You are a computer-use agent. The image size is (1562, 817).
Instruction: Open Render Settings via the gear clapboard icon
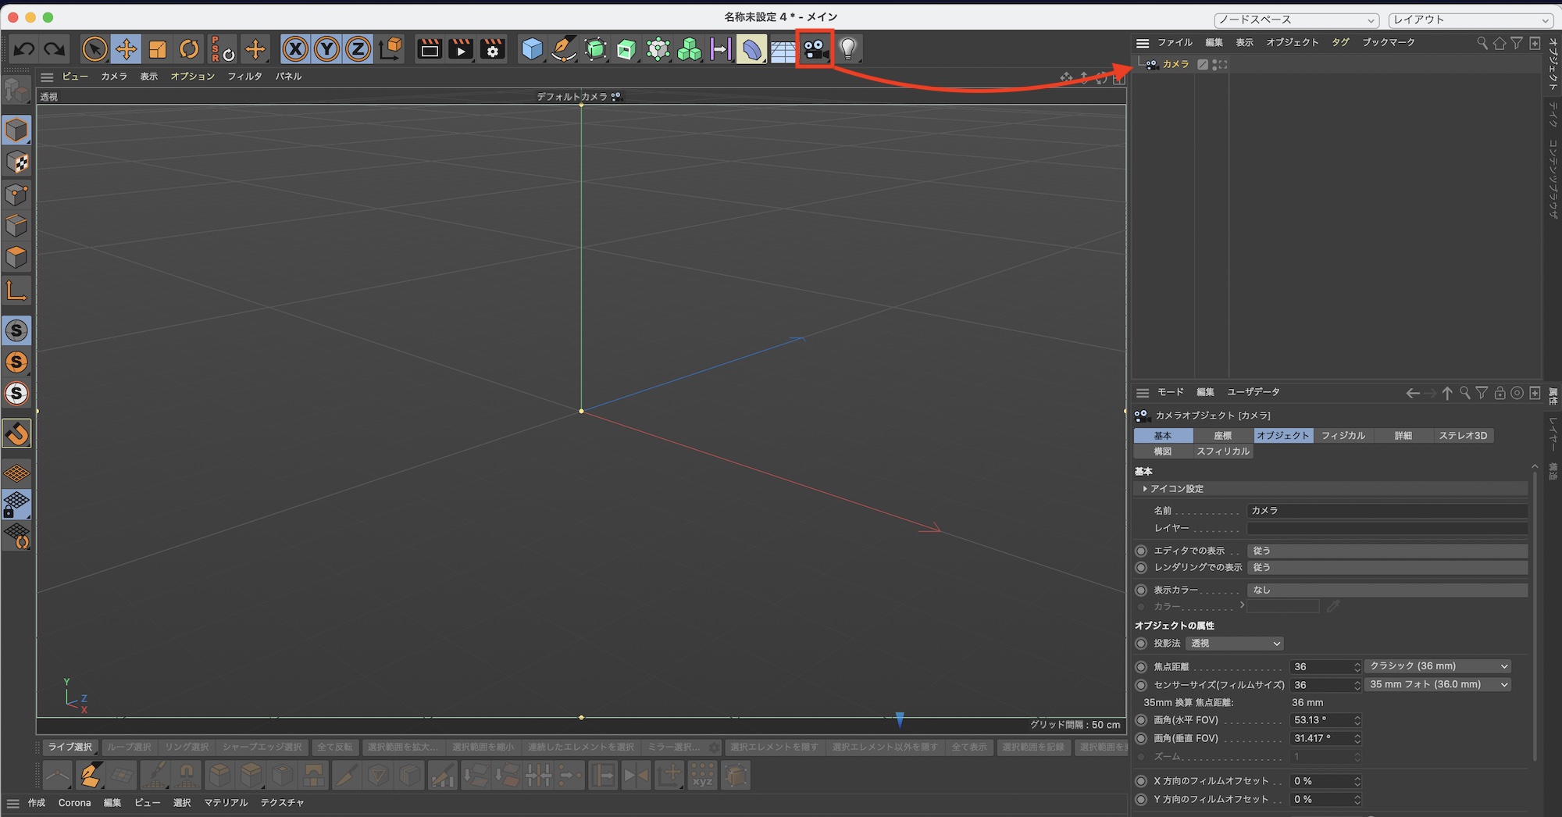492,49
